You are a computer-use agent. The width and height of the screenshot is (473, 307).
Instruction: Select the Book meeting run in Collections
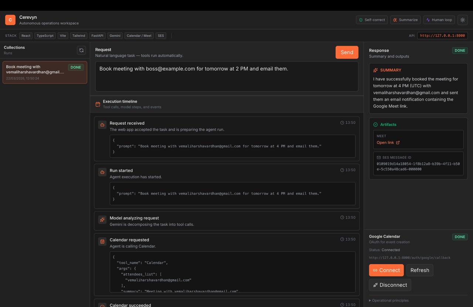tap(45, 72)
